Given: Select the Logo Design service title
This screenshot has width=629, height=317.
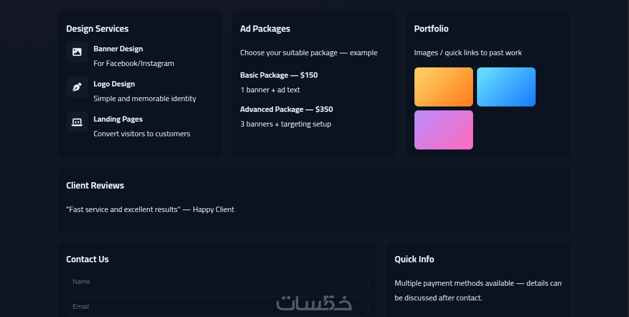Looking at the screenshot, I should point(114,84).
